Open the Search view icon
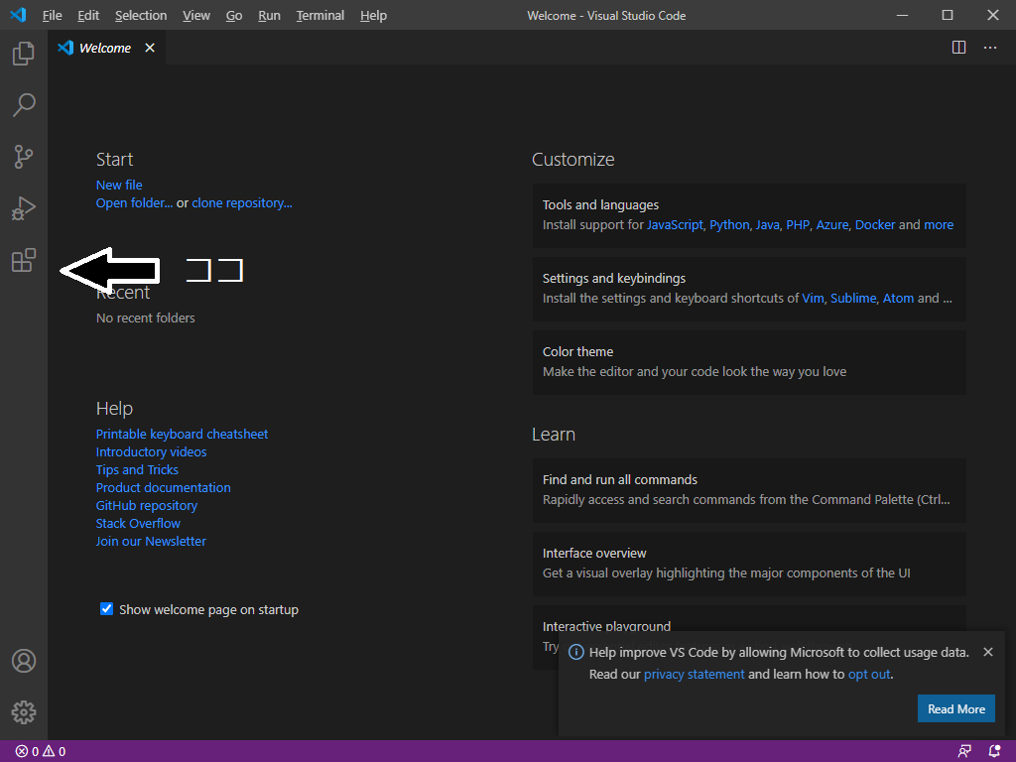The width and height of the screenshot is (1016, 762). (24, 105)
